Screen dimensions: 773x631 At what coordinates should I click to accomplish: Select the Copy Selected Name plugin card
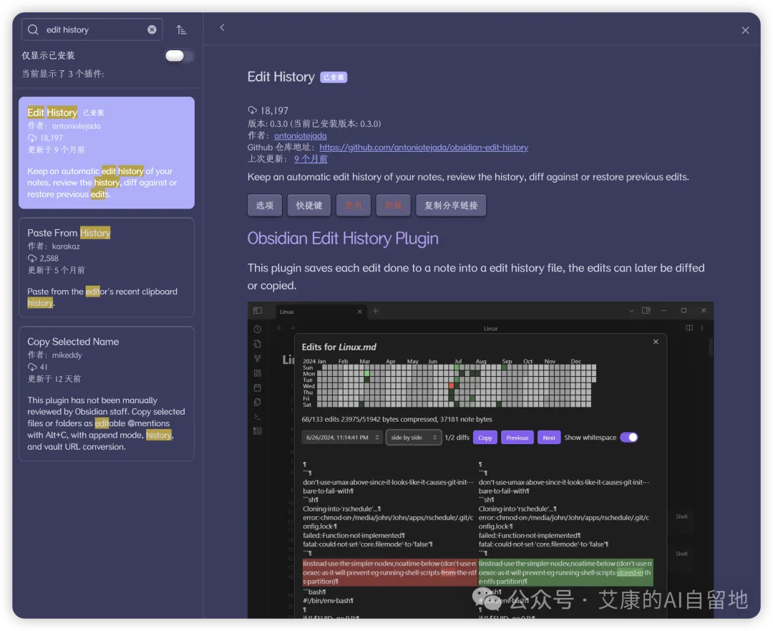107,394
